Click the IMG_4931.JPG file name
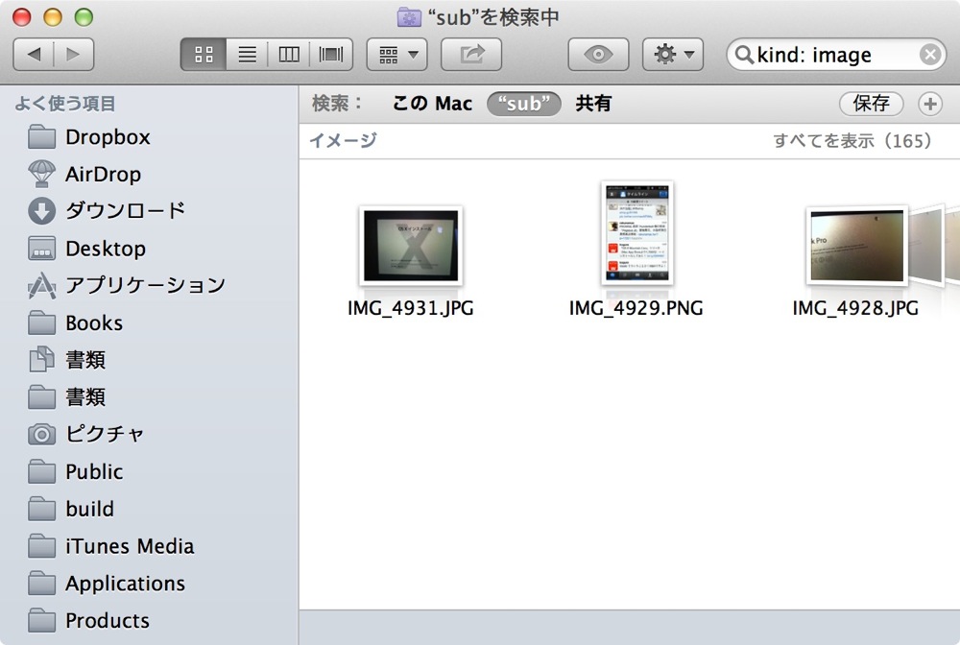The width and height of the screenshot is (960, 645). [x=411, y=308]
